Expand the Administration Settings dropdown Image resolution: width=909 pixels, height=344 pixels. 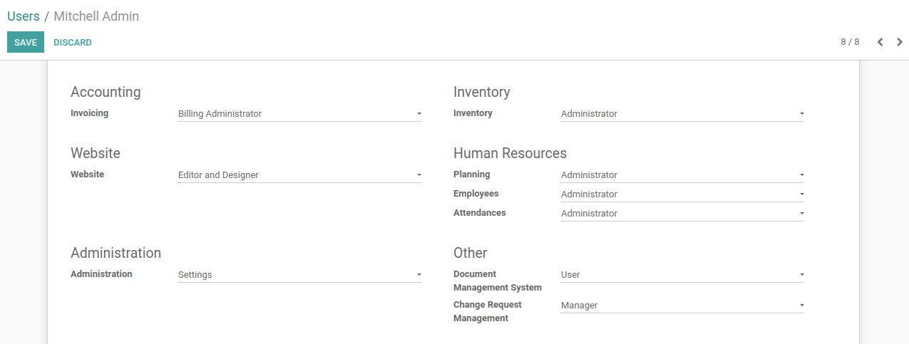click(x=299, y=274)
